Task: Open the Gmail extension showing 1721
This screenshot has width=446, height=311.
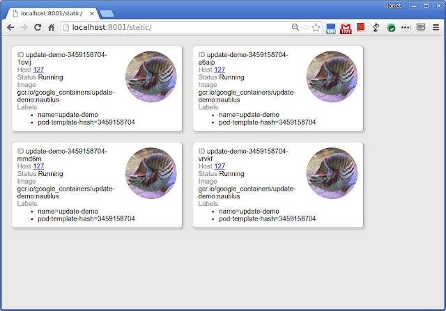Action: (x=346, y=29)
